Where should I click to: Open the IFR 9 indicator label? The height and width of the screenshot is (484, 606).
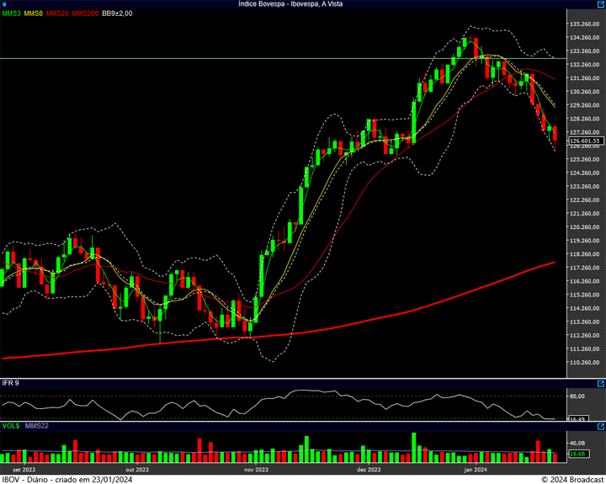[x=11, y=384]
